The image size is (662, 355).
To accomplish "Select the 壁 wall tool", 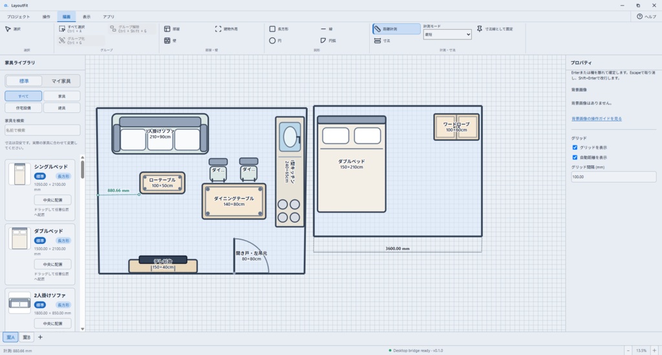I will click(171, 41).
